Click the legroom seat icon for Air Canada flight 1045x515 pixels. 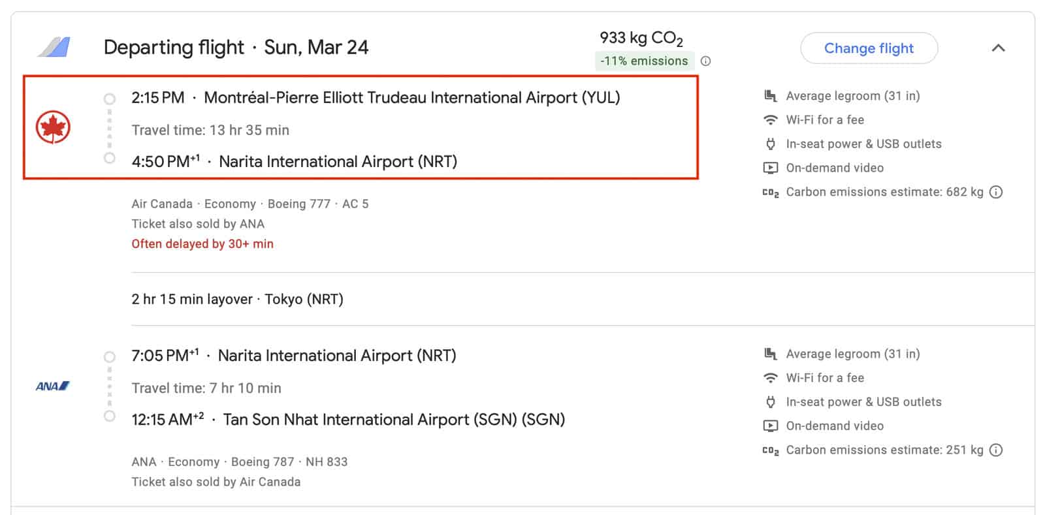(x=771, y=96)
